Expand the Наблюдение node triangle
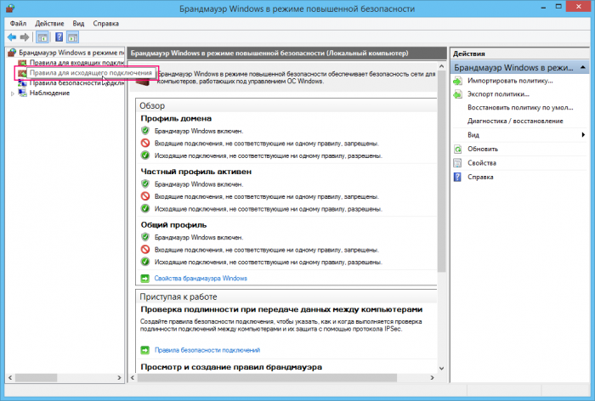Image resolution: width=595 pixels, height=401 pixels. 12,93
